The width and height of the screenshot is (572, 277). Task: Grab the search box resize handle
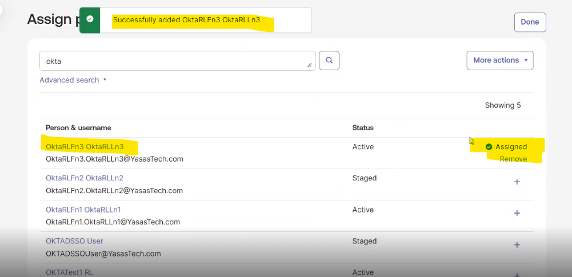pos(310,65)
